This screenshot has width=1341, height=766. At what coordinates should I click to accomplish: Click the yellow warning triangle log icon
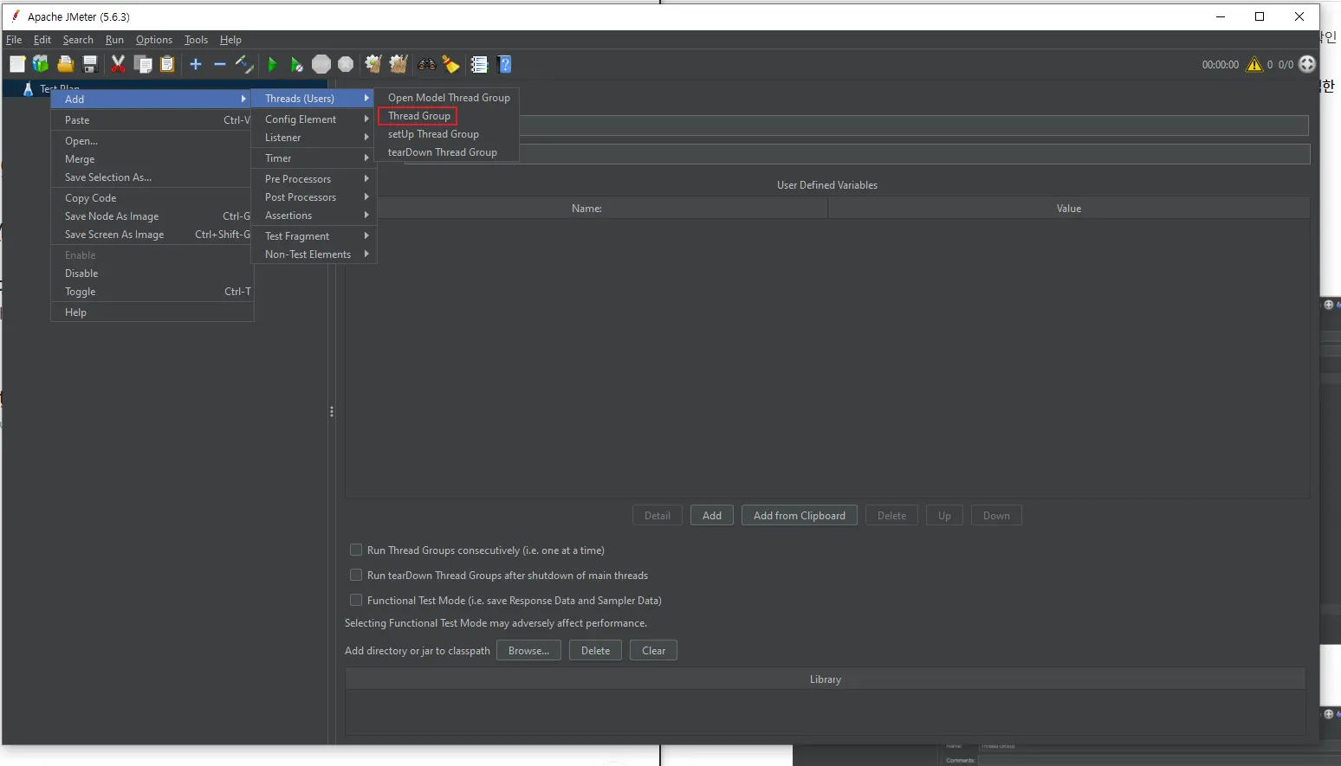[x=1254, y=64]
